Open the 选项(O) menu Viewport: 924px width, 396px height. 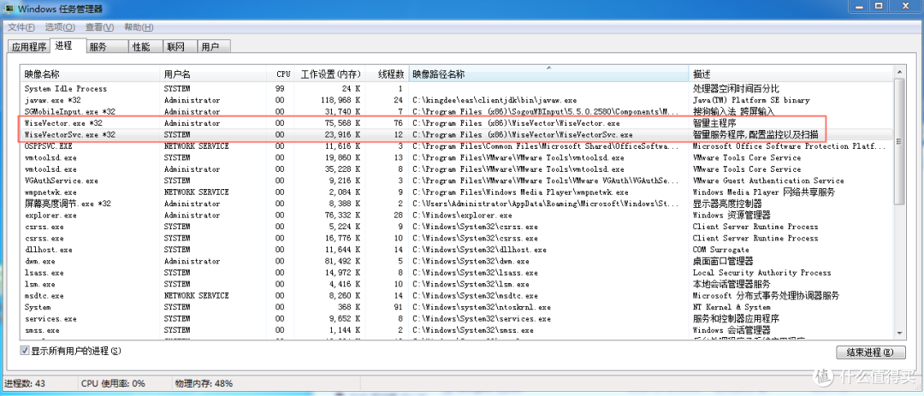coord(60,27)
